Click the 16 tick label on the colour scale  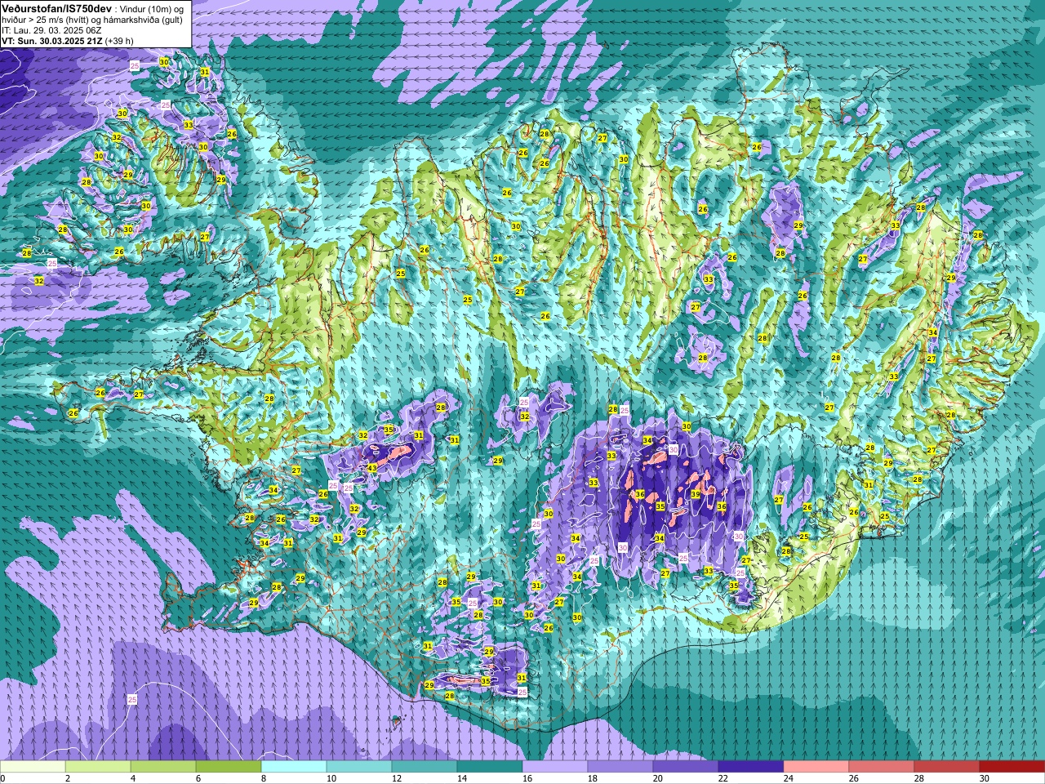pyautogui.click(x=527, y=778)
